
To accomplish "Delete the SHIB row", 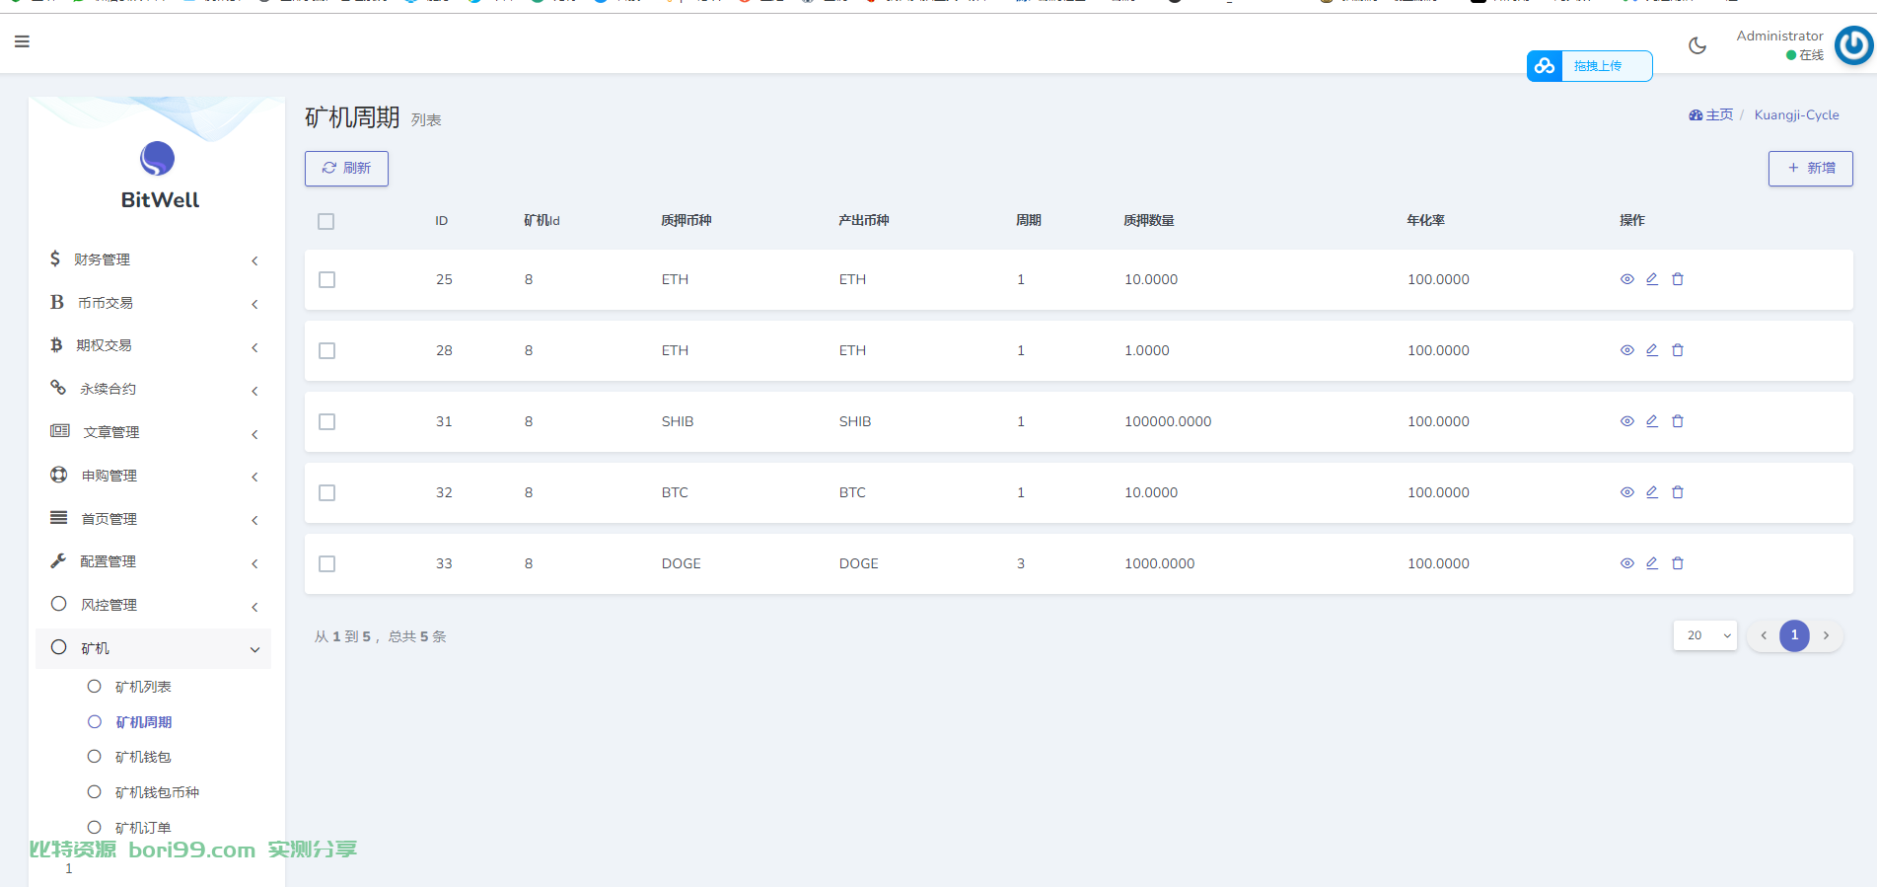I will [1678, 421].
